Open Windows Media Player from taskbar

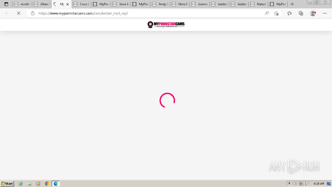(x=38, y=184)
